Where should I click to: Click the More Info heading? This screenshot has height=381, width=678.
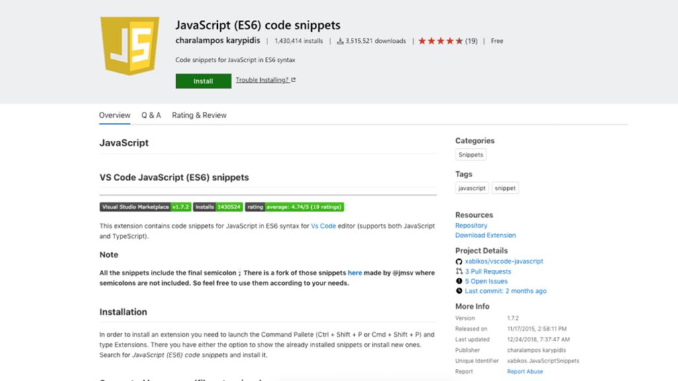(472, 306)
